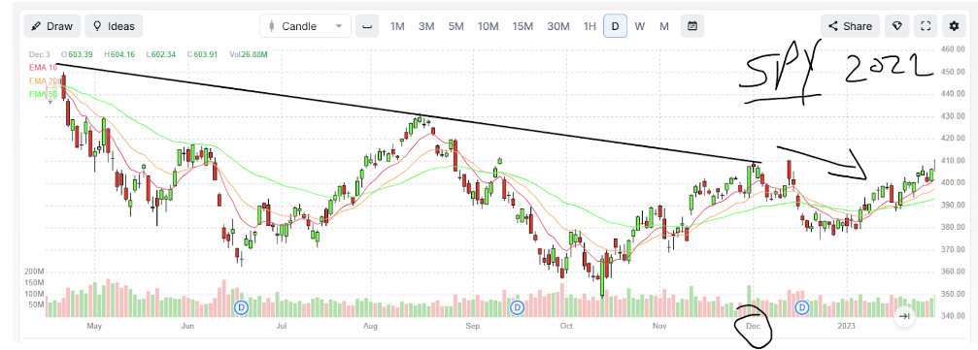Click the May label on time axis
Screen dimensions: 978x350
click(x=94, y=326)
